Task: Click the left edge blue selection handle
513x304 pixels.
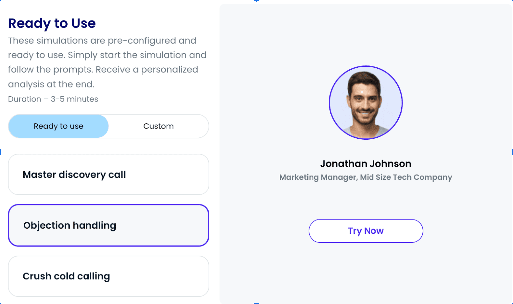Action: tap(1, 152)
